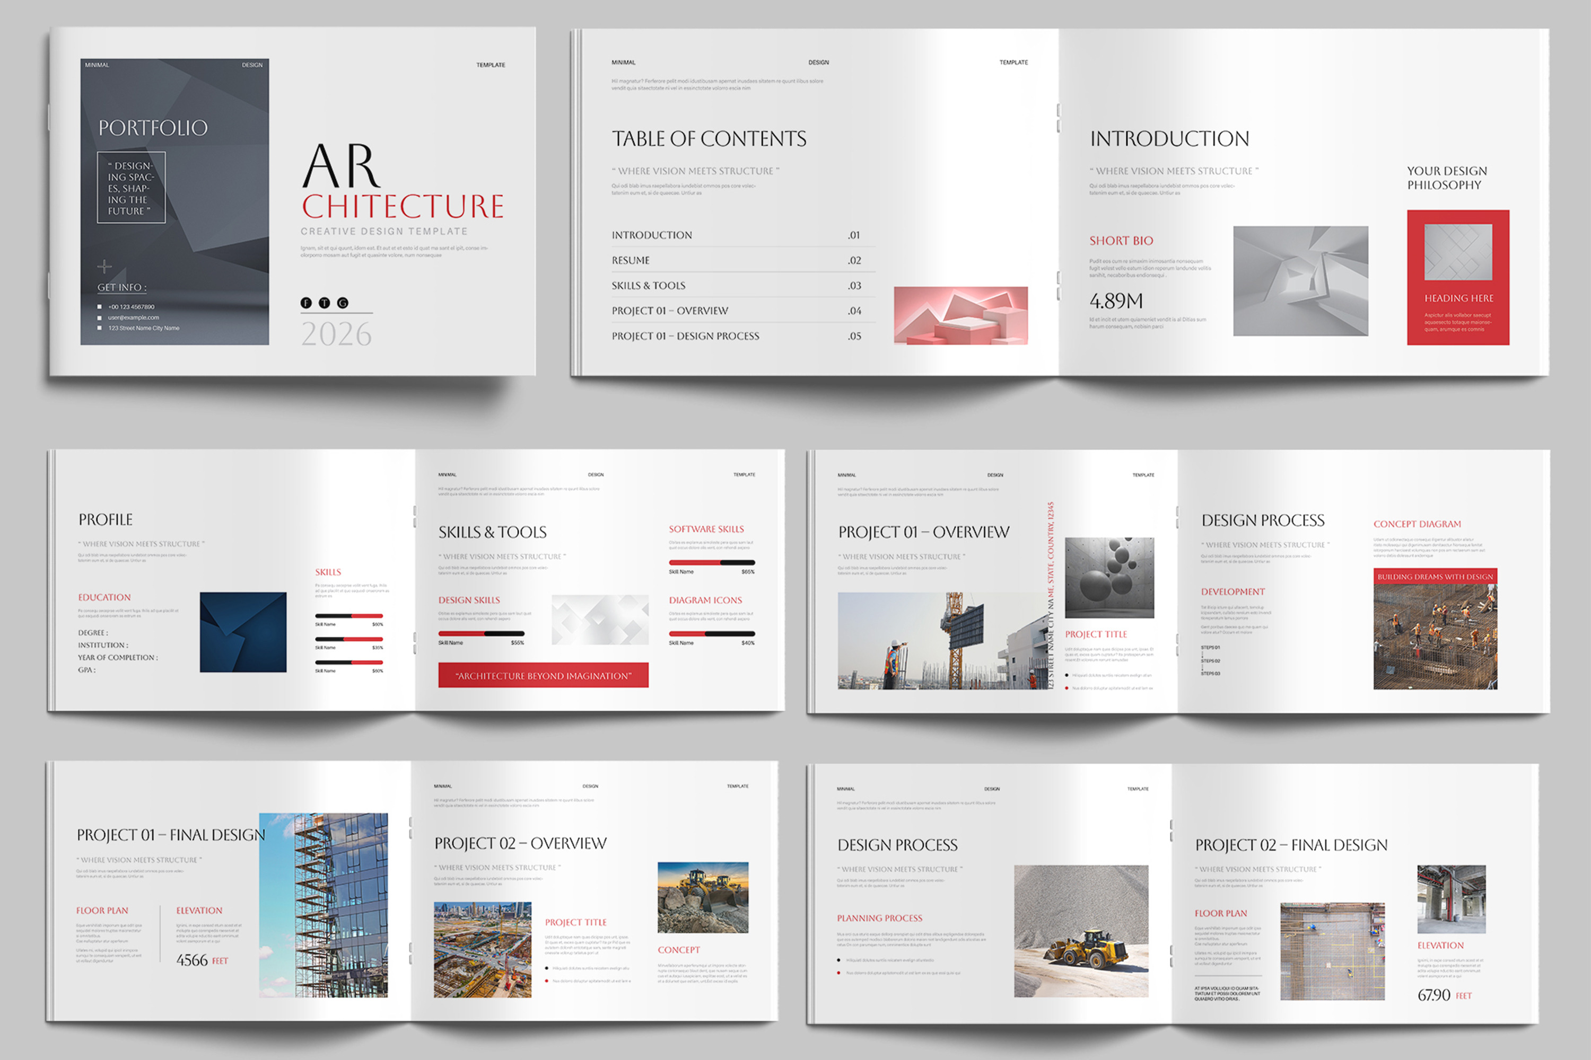This screenshot has width=1591, height=1060.
Task: Click the BUILDING DREAMS WITH DESIGN red label
Action: [1435, 577]
